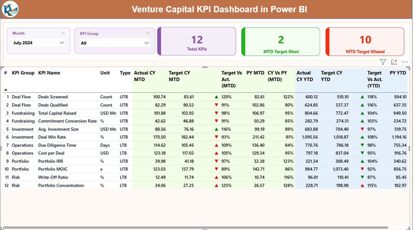This screenshot has height=230, width=414.
Task: Select the 12 Total KPIs card
Action: tap(196, 41)
